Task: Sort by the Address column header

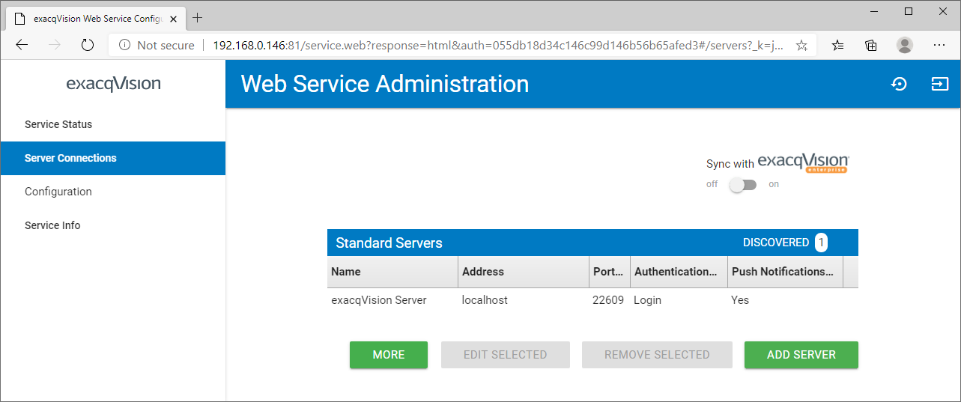Action: click(x=524, y=272)
